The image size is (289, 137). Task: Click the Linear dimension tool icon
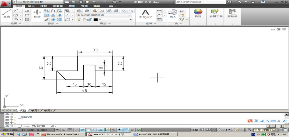click(159, 11)
